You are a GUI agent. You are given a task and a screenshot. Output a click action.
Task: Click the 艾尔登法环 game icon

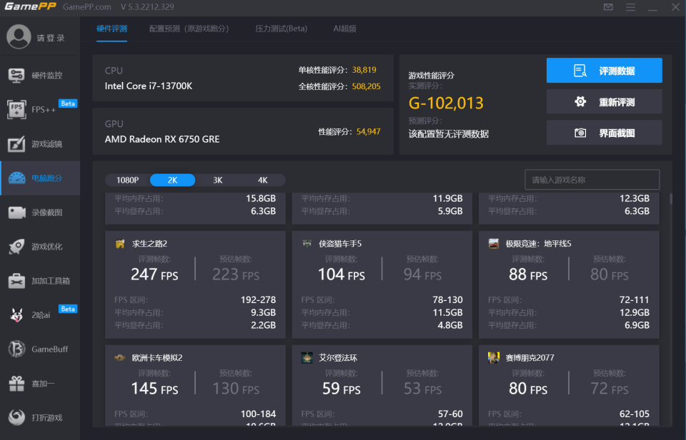(307, 357)
